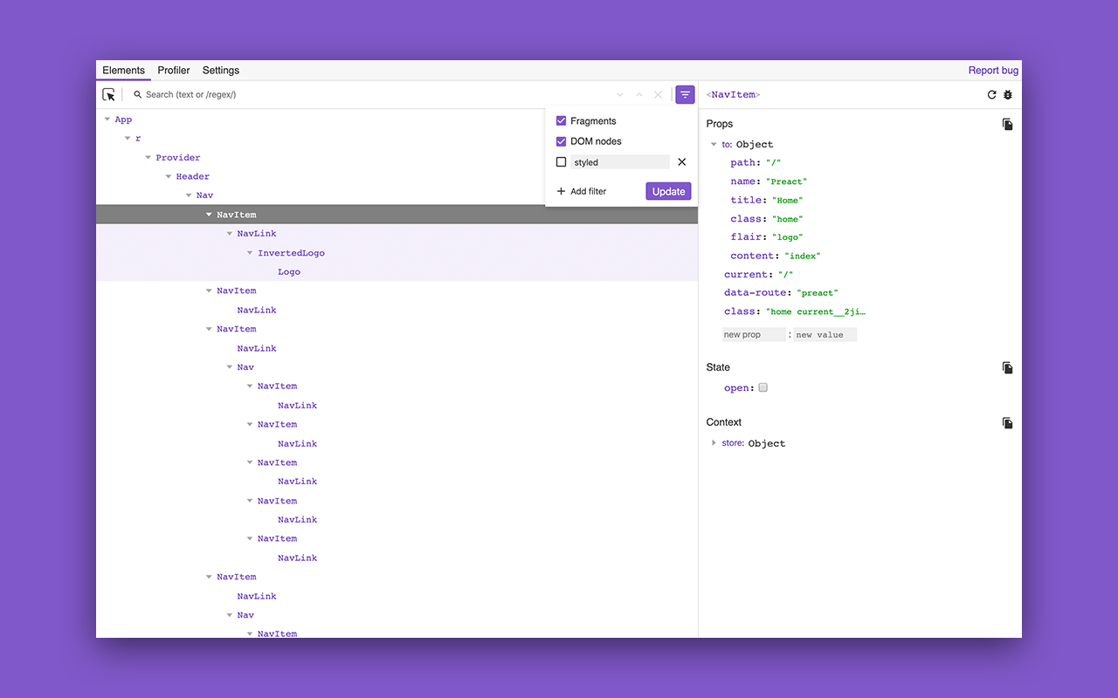Screen dimensions: 1118x698
Task: Expand the store Object in Context
Action: coord(714,442)
